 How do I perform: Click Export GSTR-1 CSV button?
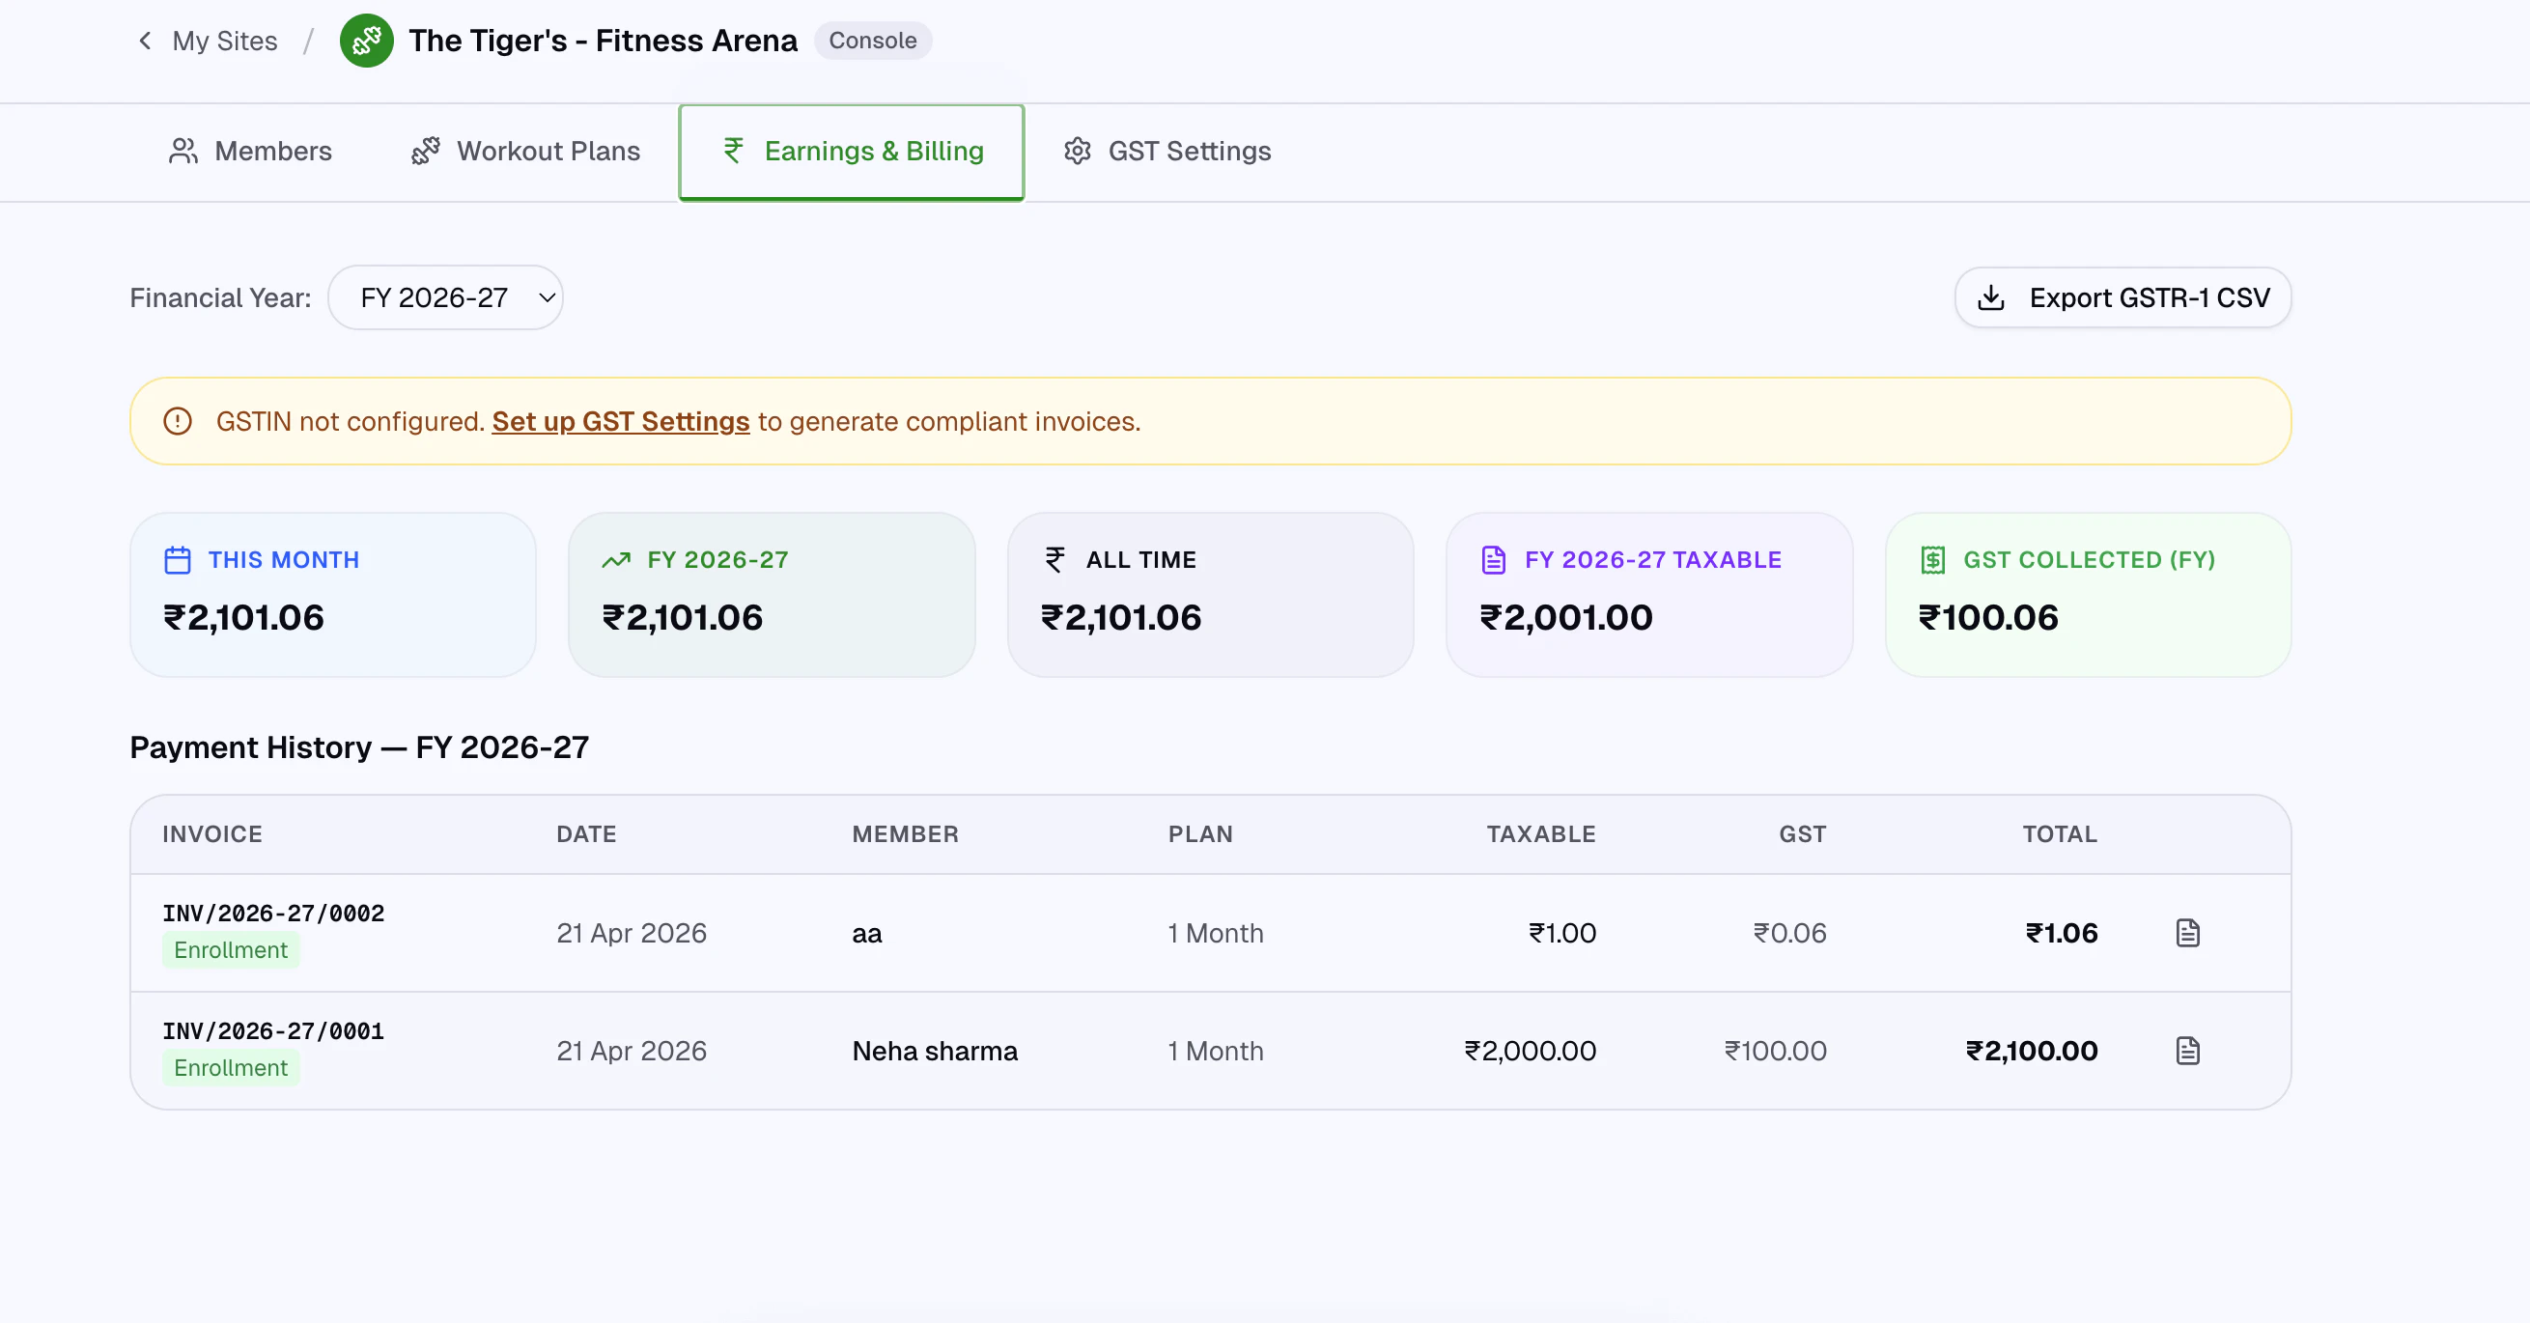2122,297
